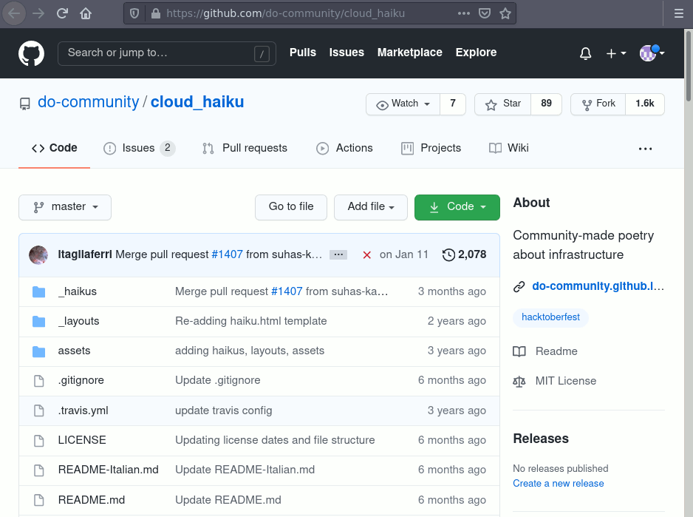Image resolution: width=693 pixels, height=517 pixels.
Task: Click the Firefox home icon
Action: coord(86,13)
